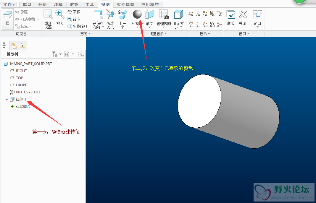Select MMNS_PART_SOLID.PRT root node
Screen dimensions: 316x203
coord(28,64)
